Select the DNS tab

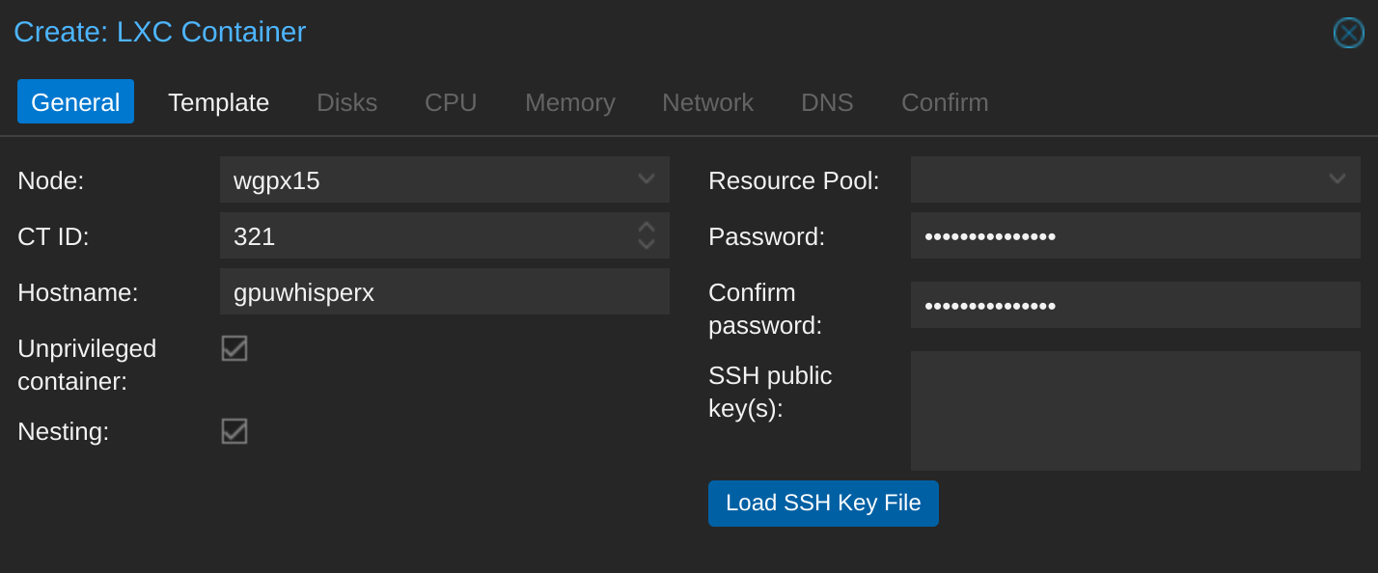click(x=827, y=102)
